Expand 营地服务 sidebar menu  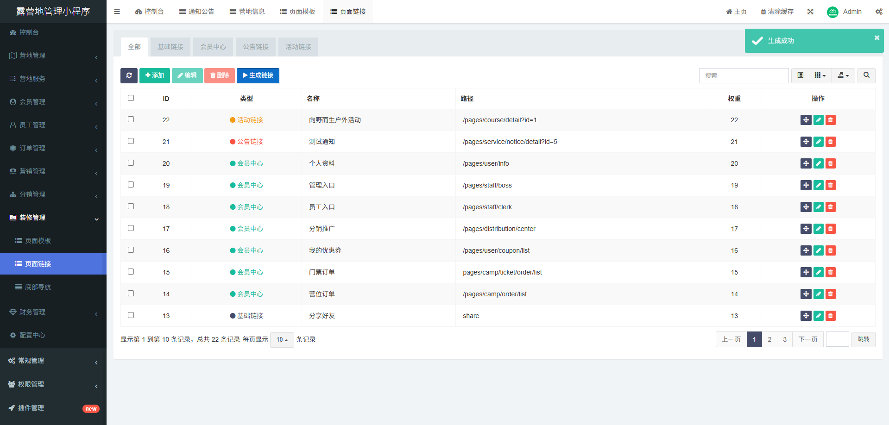[x=53, y=79]
